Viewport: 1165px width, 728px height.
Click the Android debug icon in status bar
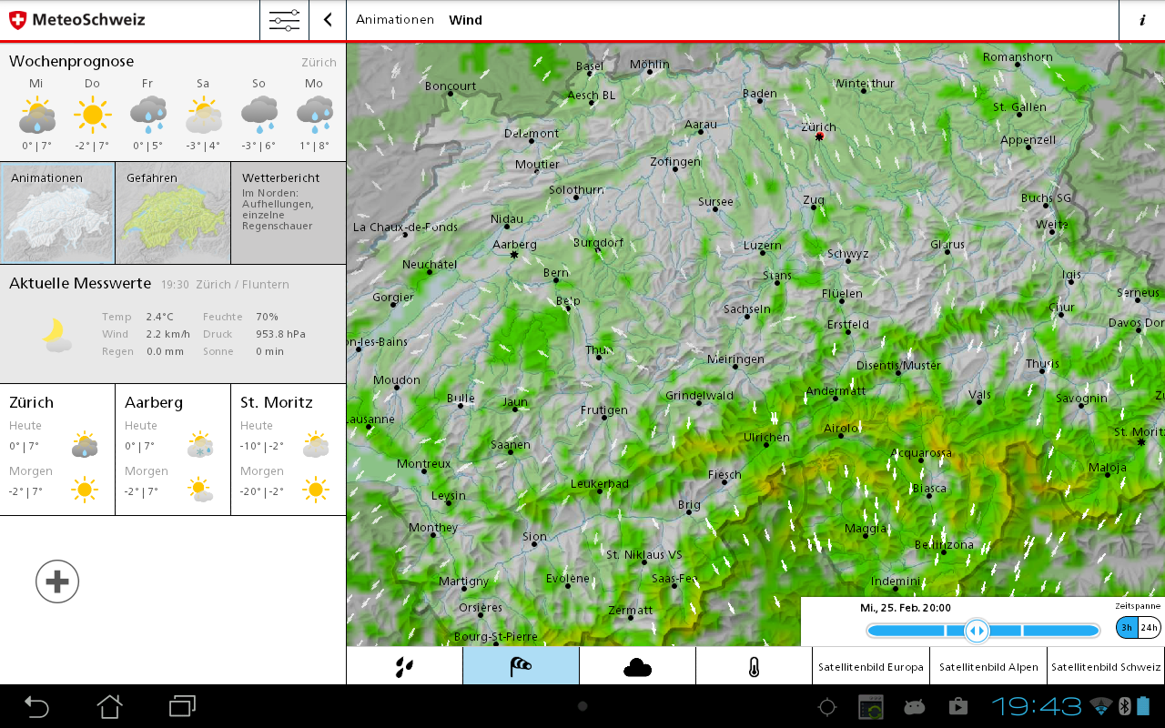tap(913, 706)
